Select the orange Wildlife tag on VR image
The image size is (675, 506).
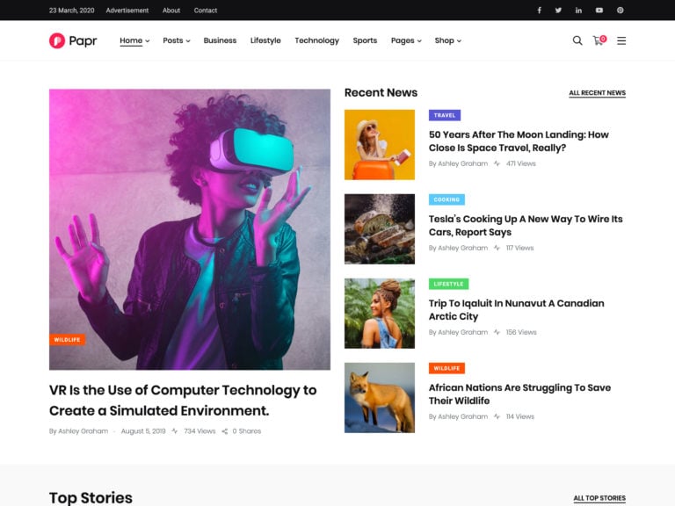pyautogui.click(x=67, y=339)
